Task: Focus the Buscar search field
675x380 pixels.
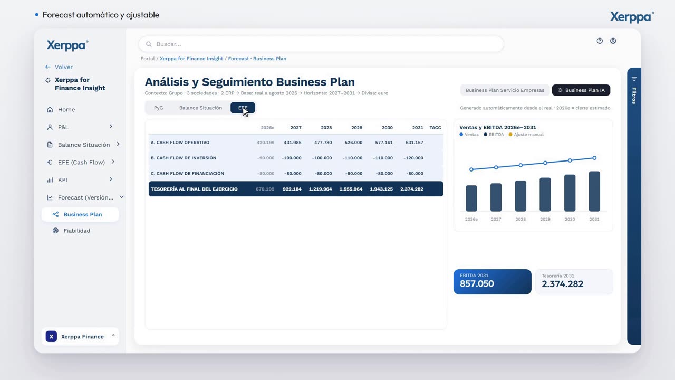Action: tap(321, 44)
